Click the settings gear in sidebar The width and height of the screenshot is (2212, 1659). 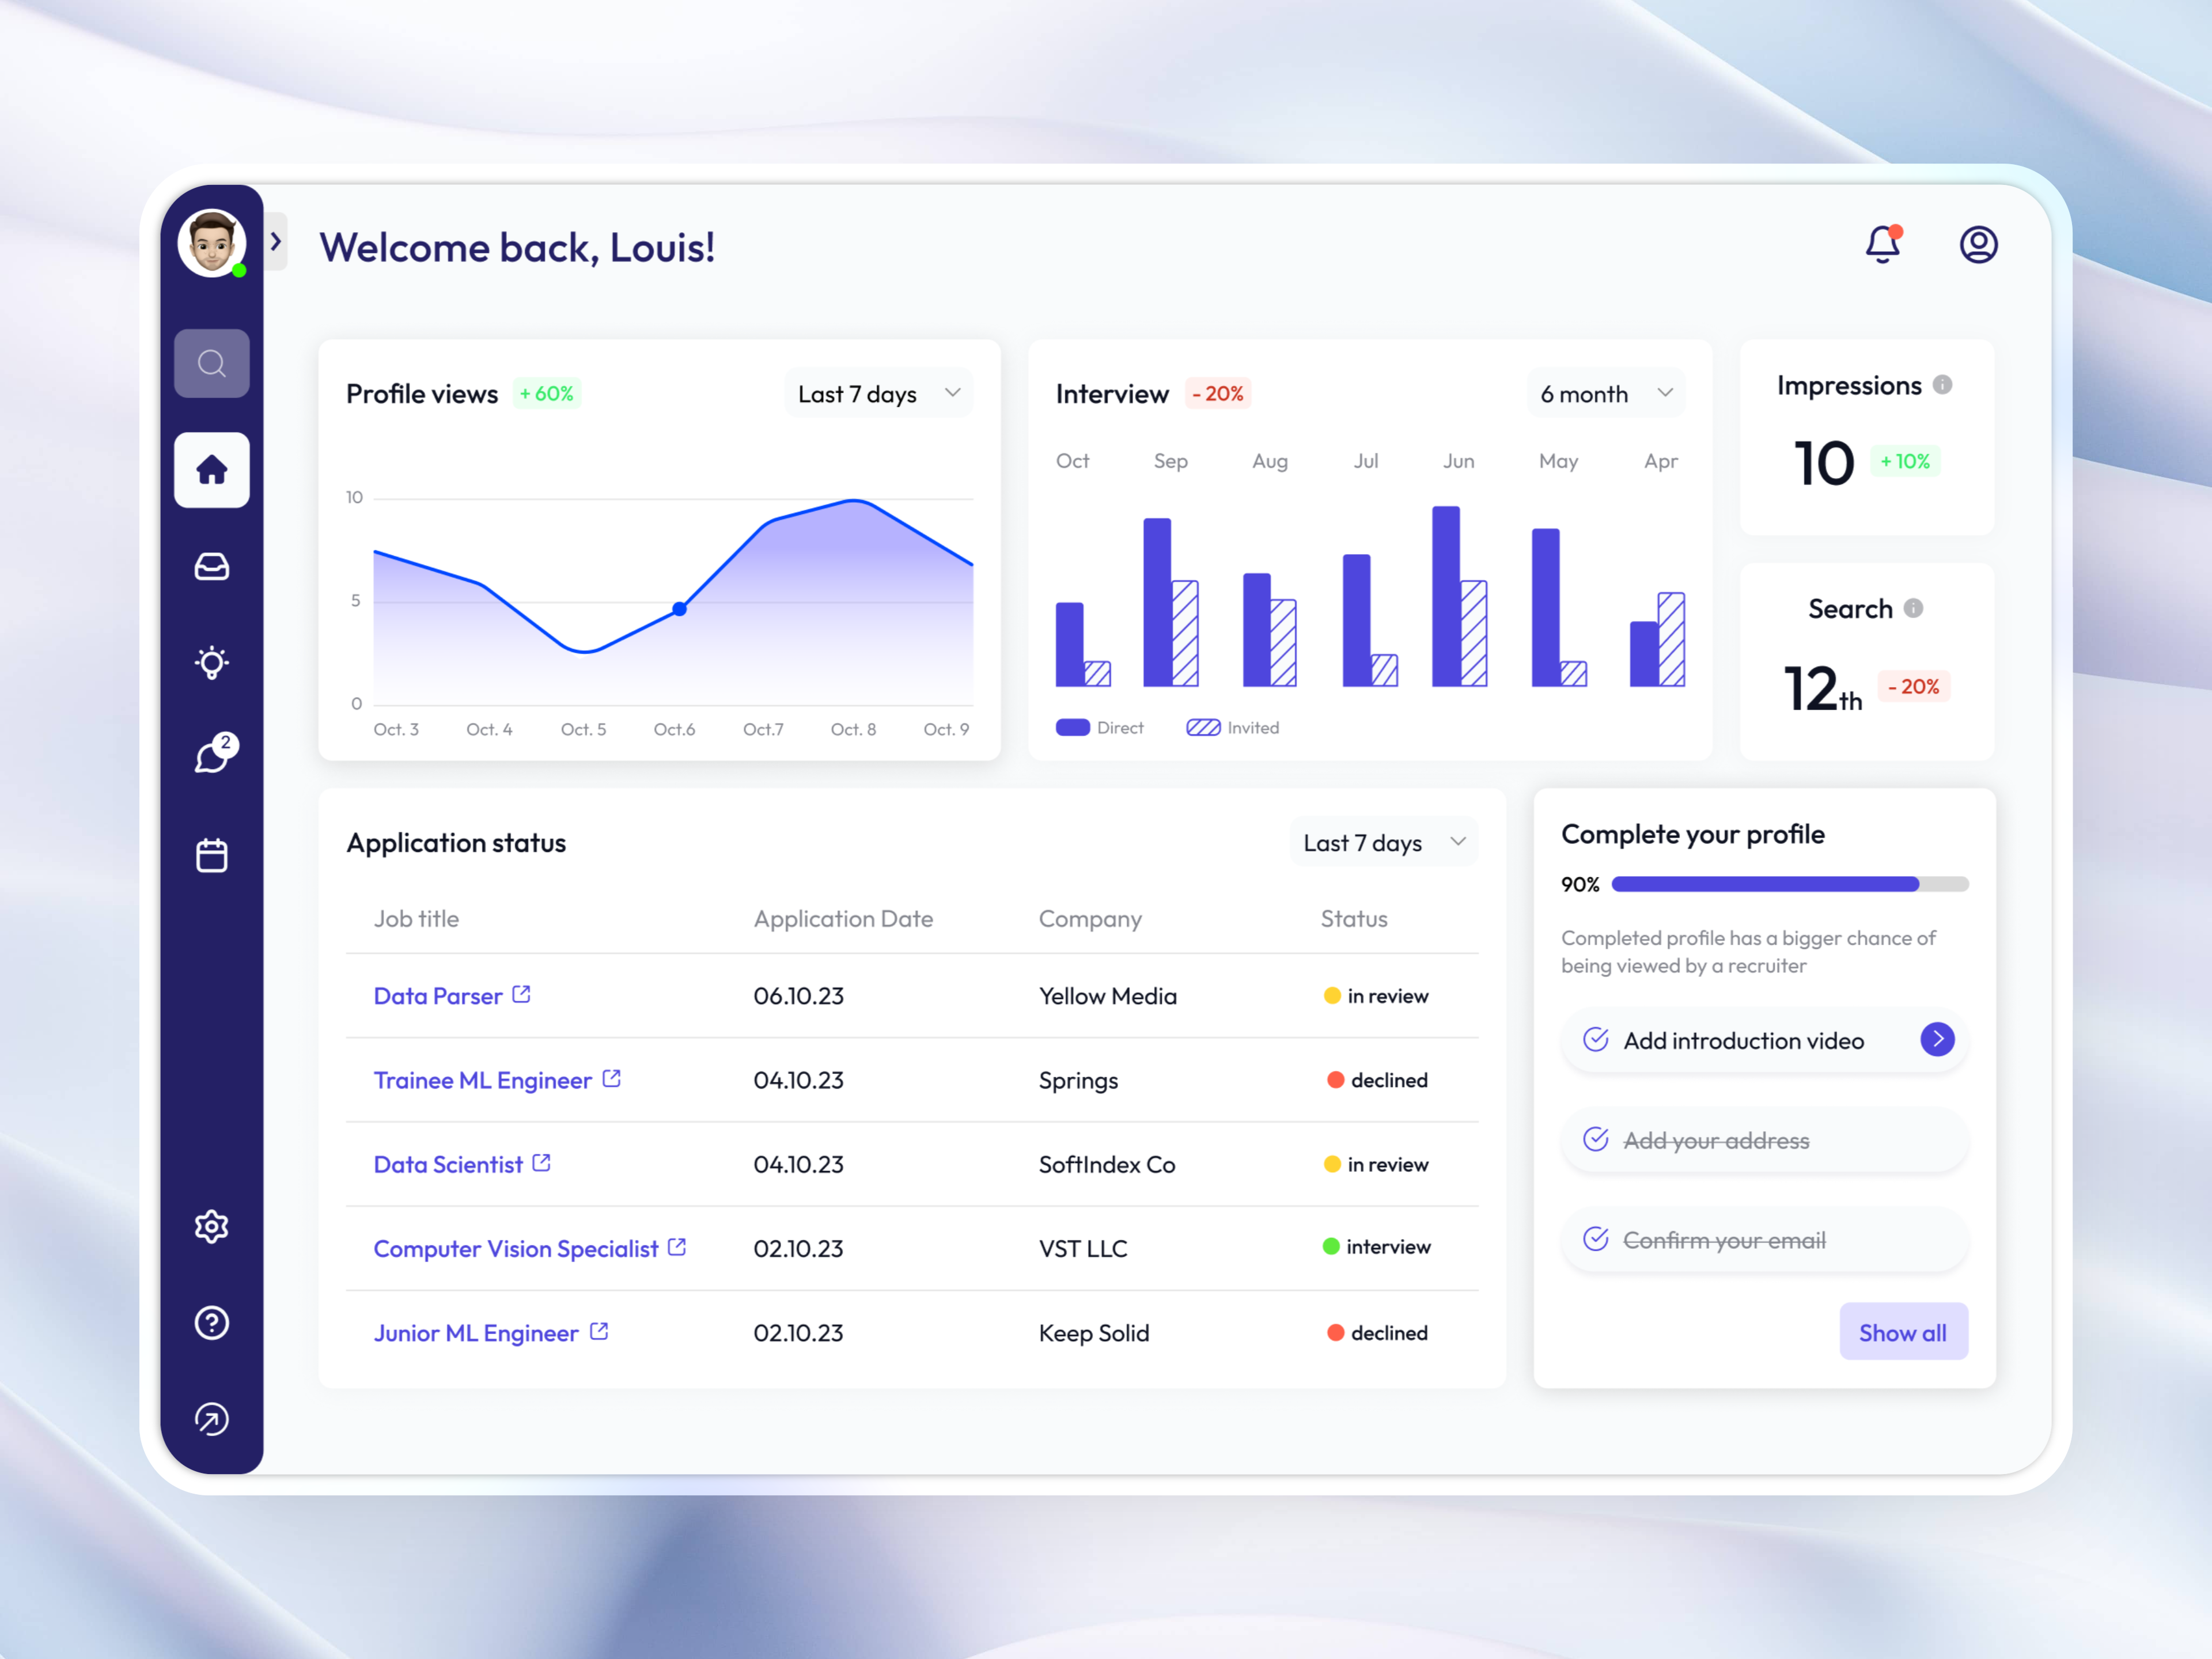(211, 1227)
